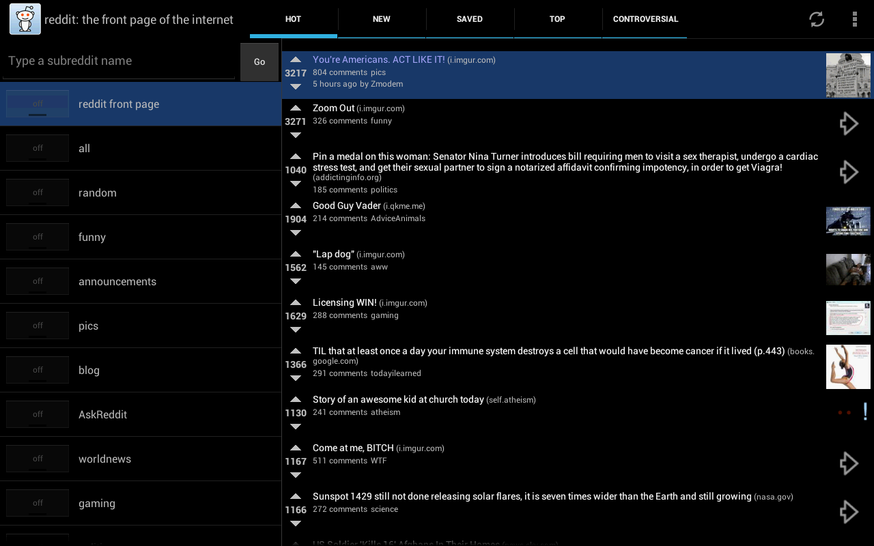Click the subreddit name input field
874x546 pixels.
(x=119, y=61)
